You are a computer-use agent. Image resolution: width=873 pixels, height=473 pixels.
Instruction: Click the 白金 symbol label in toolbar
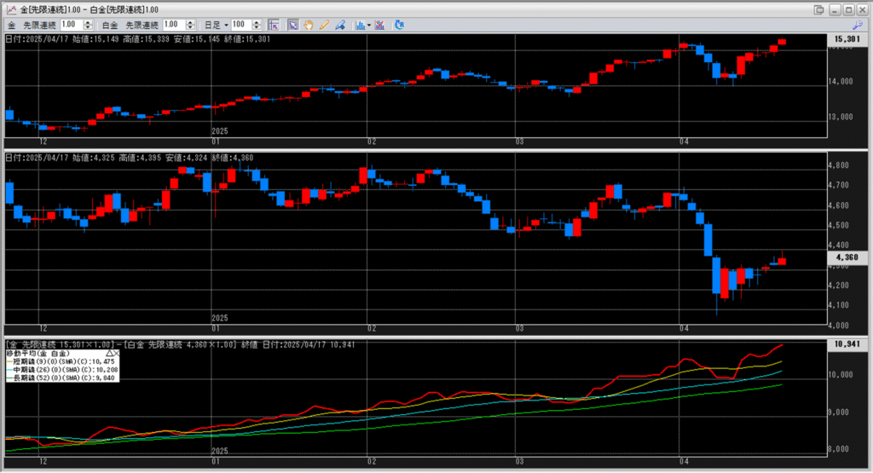point(109,25)
